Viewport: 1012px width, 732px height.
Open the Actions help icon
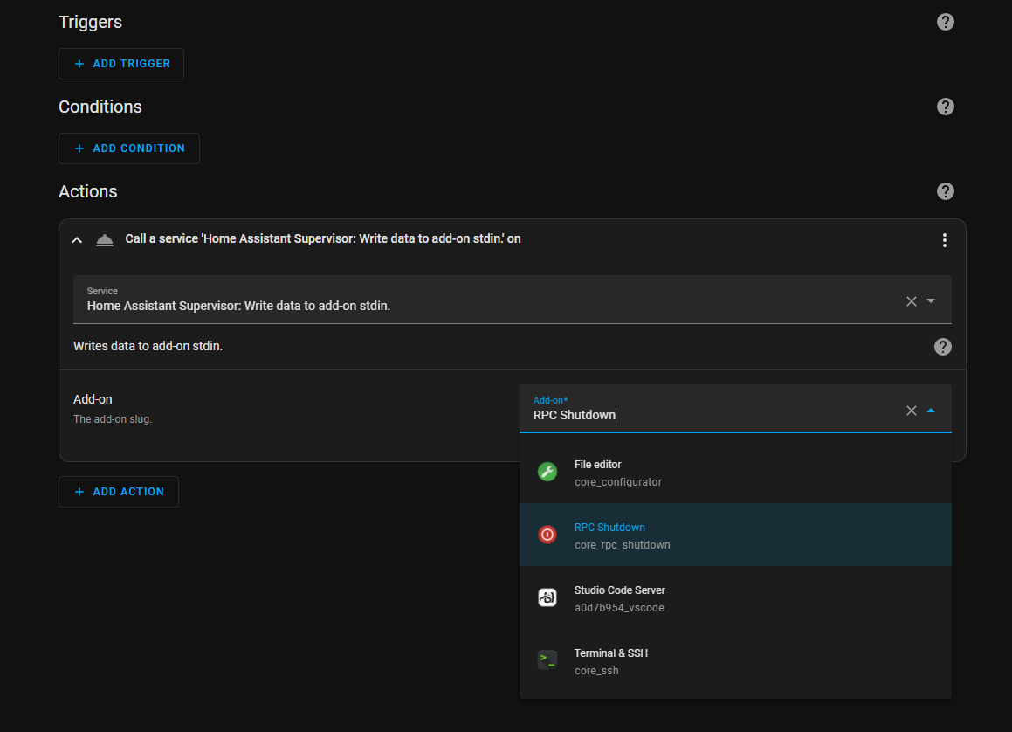(946, 191)
